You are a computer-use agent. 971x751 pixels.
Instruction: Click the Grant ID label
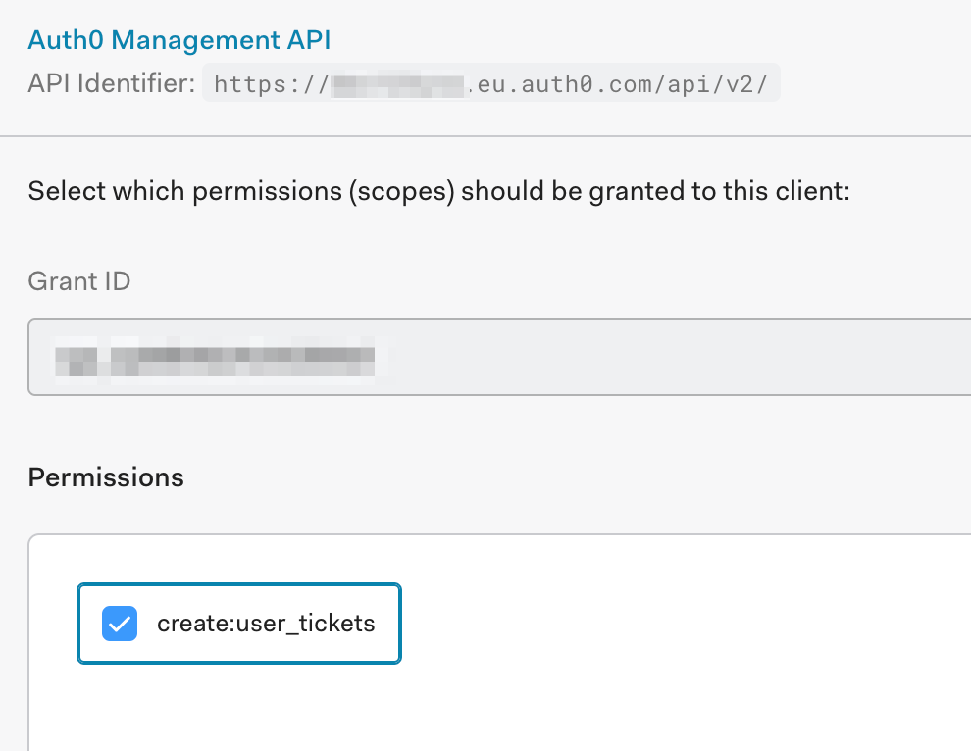point(78,281)
